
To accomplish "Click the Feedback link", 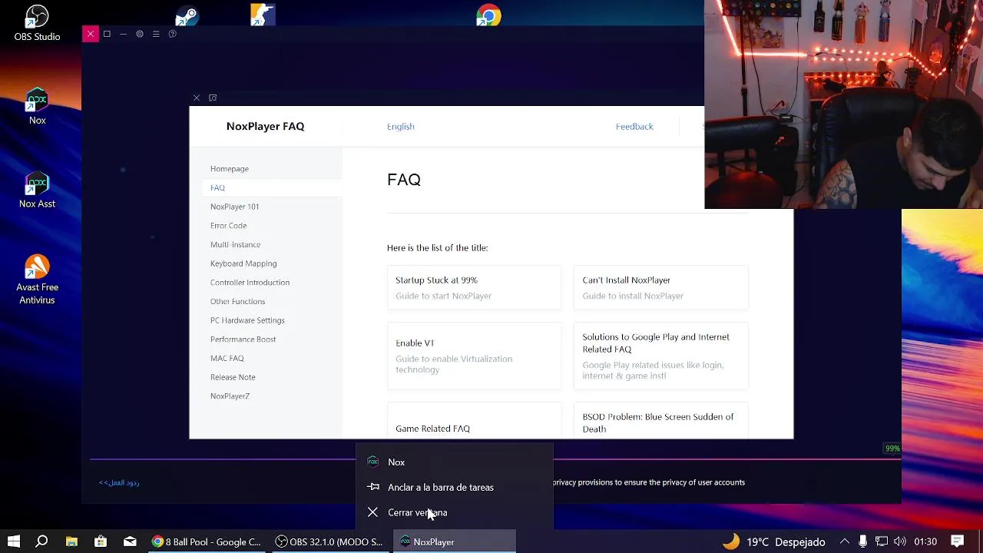I will point(634,127).
